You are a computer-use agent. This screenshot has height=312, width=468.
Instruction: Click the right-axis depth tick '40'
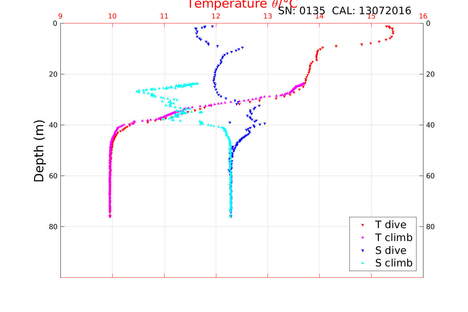coord(430,125)
